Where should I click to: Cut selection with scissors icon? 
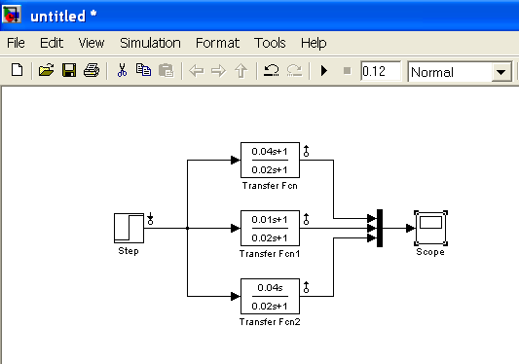(122, 70)
